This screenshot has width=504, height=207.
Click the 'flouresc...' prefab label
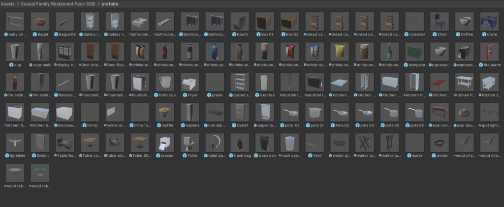67,95
